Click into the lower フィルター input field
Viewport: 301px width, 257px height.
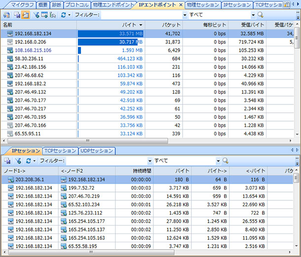[108, 161]
